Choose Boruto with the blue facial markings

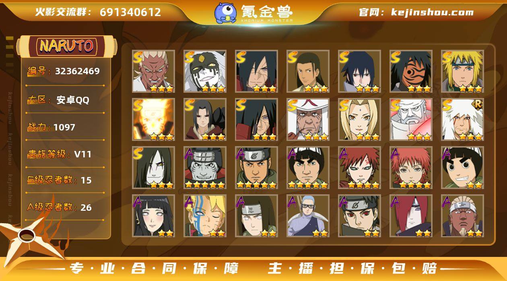pos(205,216)
